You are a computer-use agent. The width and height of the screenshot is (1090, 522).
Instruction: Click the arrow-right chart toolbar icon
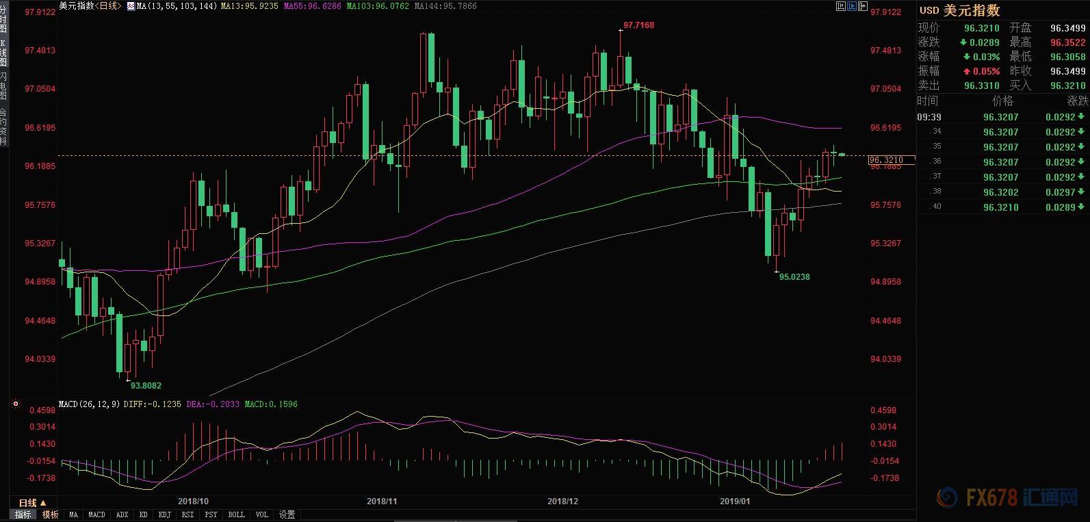[x=863, y=6]
